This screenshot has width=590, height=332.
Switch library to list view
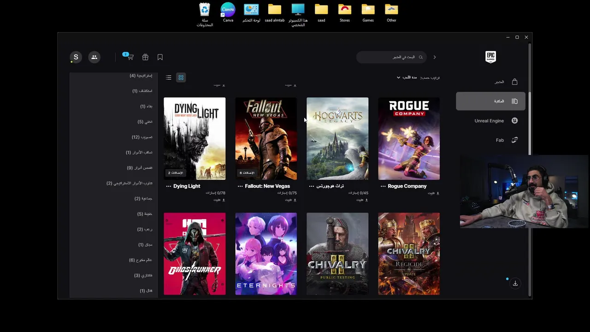pyautogui.click(x=169, y=77)
